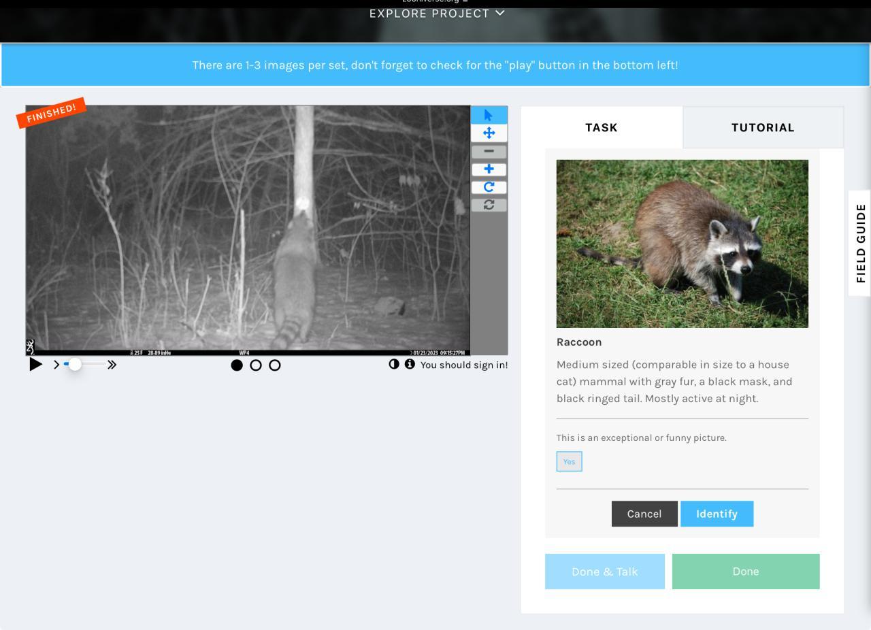Set slower playback speed arrow

[56, 365]
